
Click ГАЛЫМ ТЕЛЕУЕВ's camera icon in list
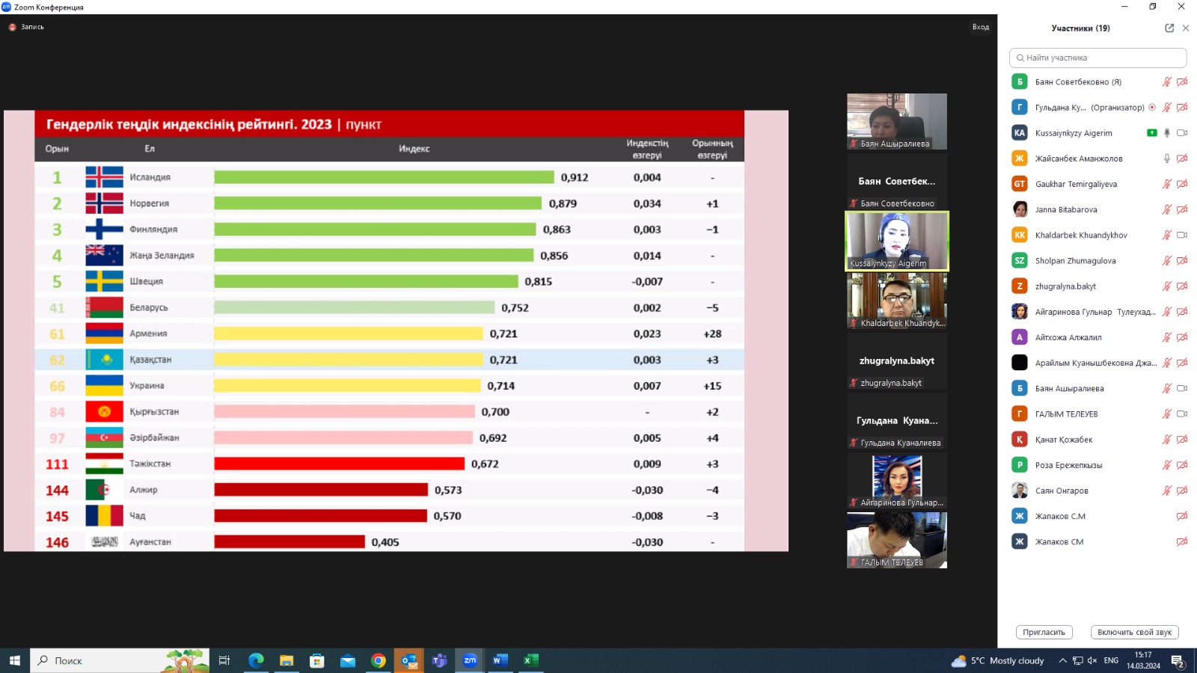pos(1182,414)
